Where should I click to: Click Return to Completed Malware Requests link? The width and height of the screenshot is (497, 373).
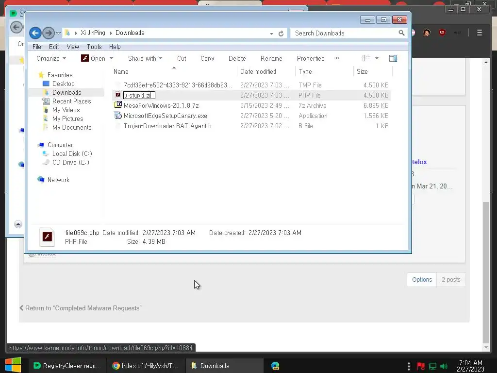pyautogui.click(x=80, y=308)
